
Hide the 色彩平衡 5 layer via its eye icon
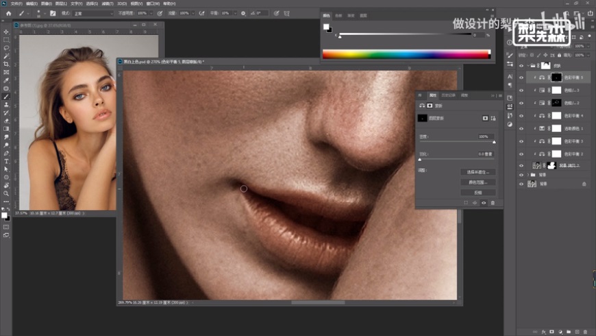coord(521,78)
